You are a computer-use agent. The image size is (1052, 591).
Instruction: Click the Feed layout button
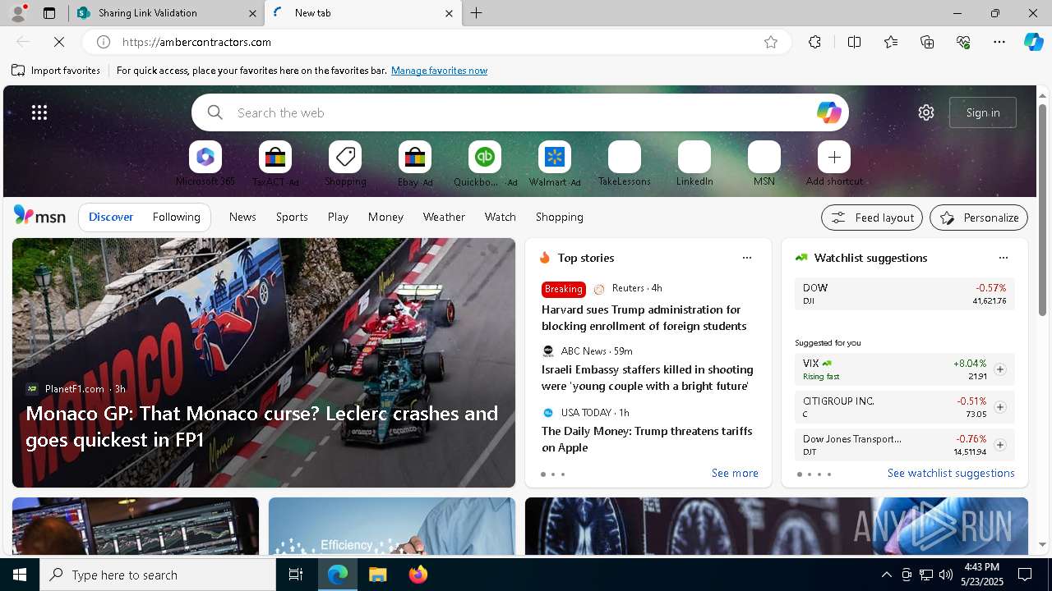coord(872,218)
